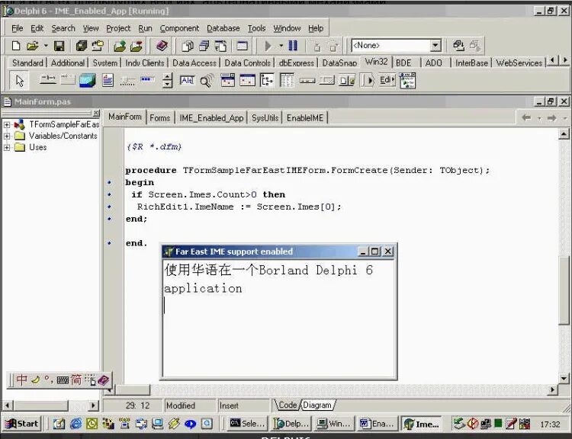Viewport: 572px width, 439px height.
Task: Select the TRichEdit component icon
Action: 108,80
